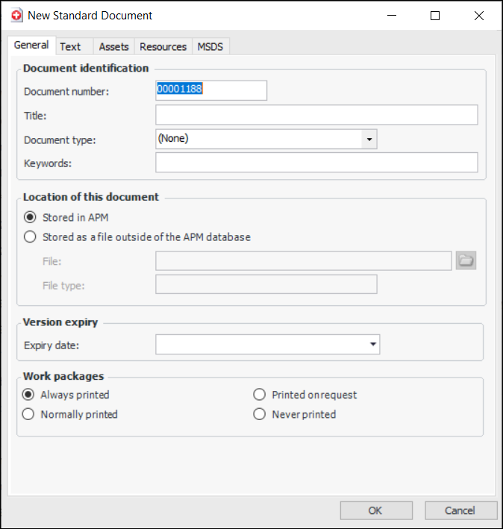Select the Normally printed option
This screenshot has width=503, height=529.
tap(29, 414)
